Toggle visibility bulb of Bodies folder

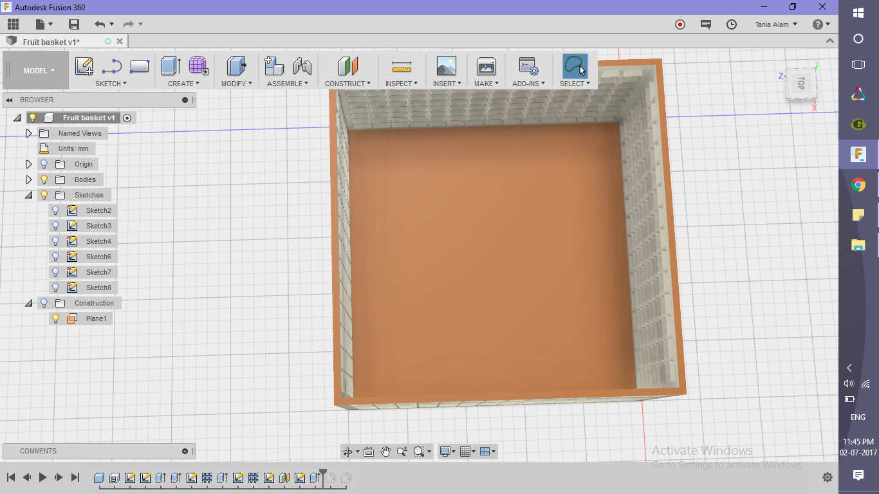pyautogui.click(x=44, y=179)
